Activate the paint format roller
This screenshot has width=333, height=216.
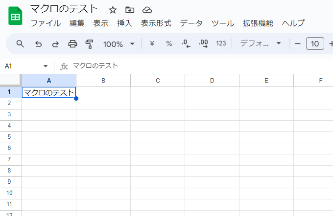click(90, 44)
